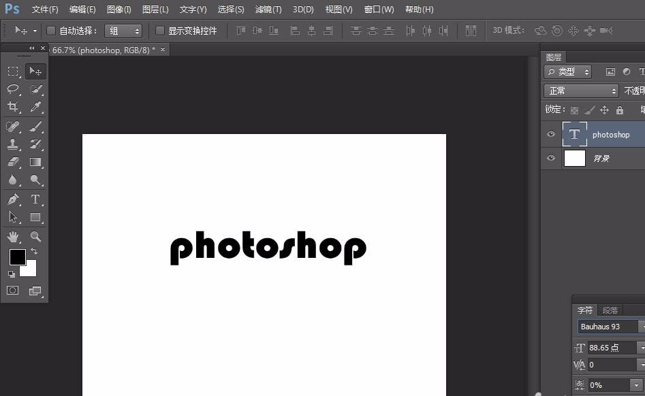Open the 文件(F) menu
645x396 pixels.
point(45,10)
